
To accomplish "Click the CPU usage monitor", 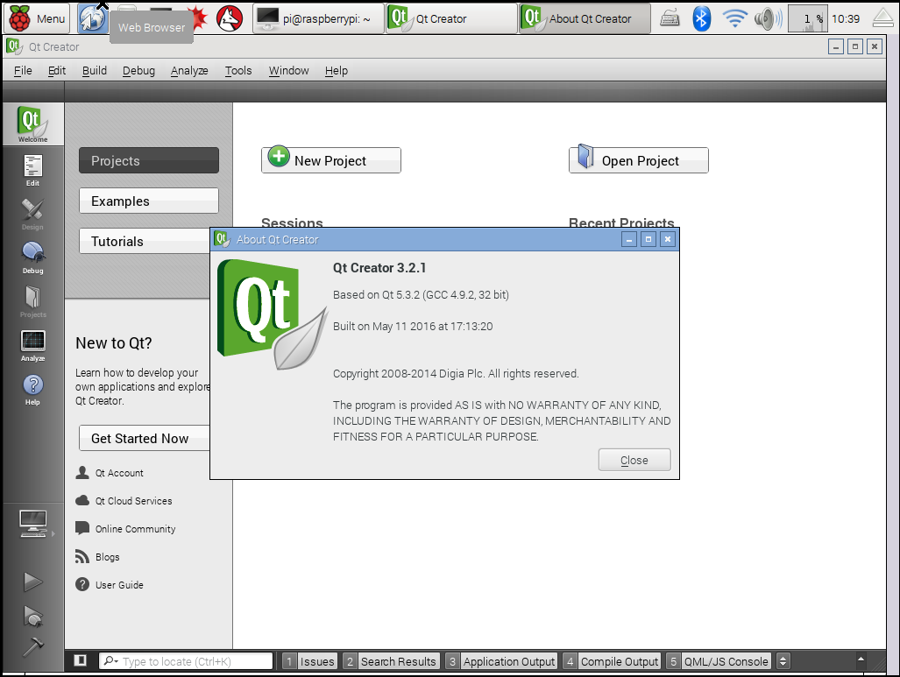I will click(x=807, y=18).
